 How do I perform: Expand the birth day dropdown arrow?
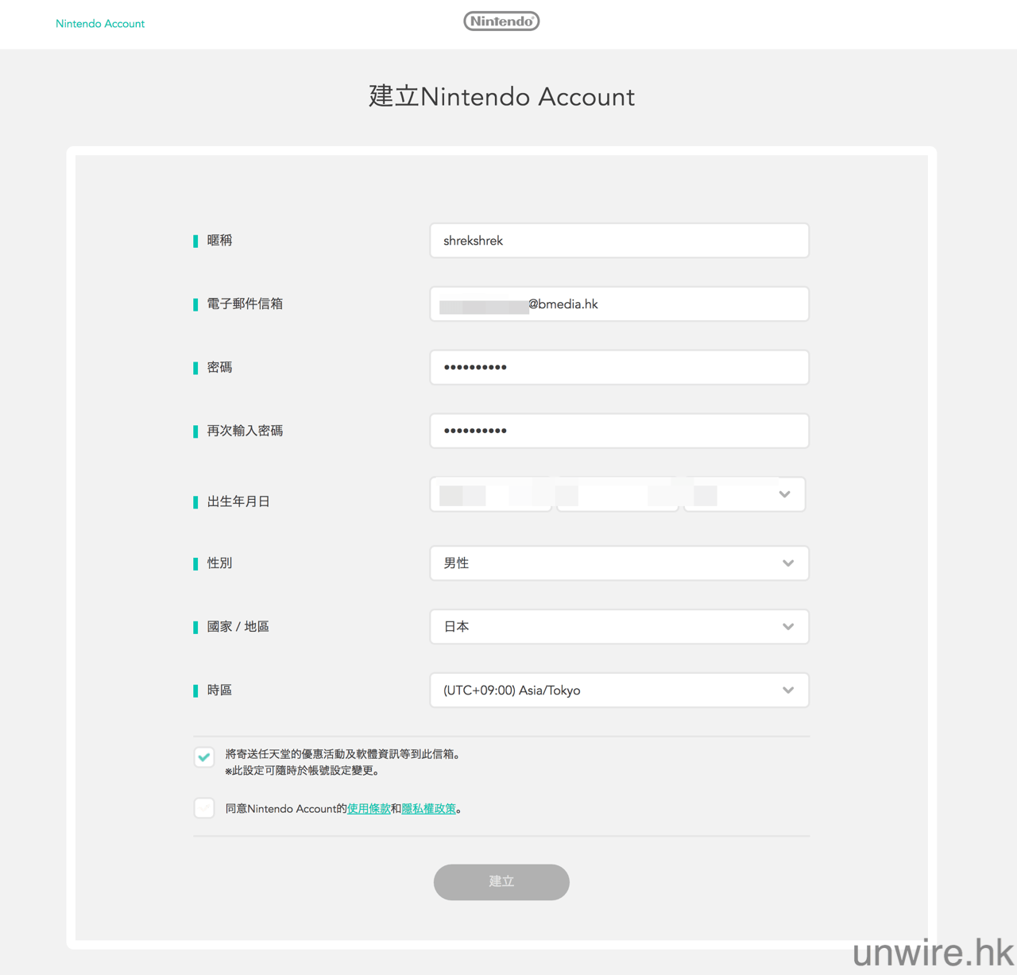click(x=784, y=494)
